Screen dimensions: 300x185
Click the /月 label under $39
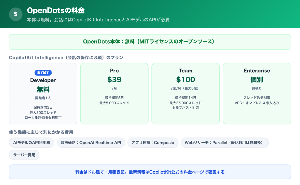[115, 88]
